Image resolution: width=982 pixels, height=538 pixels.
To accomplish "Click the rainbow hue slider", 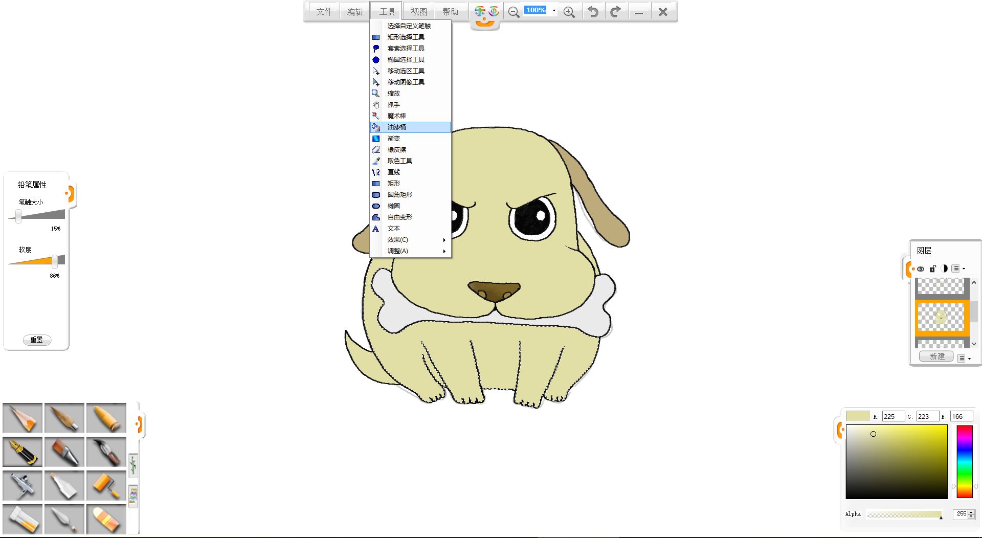I will coord(964,461).
